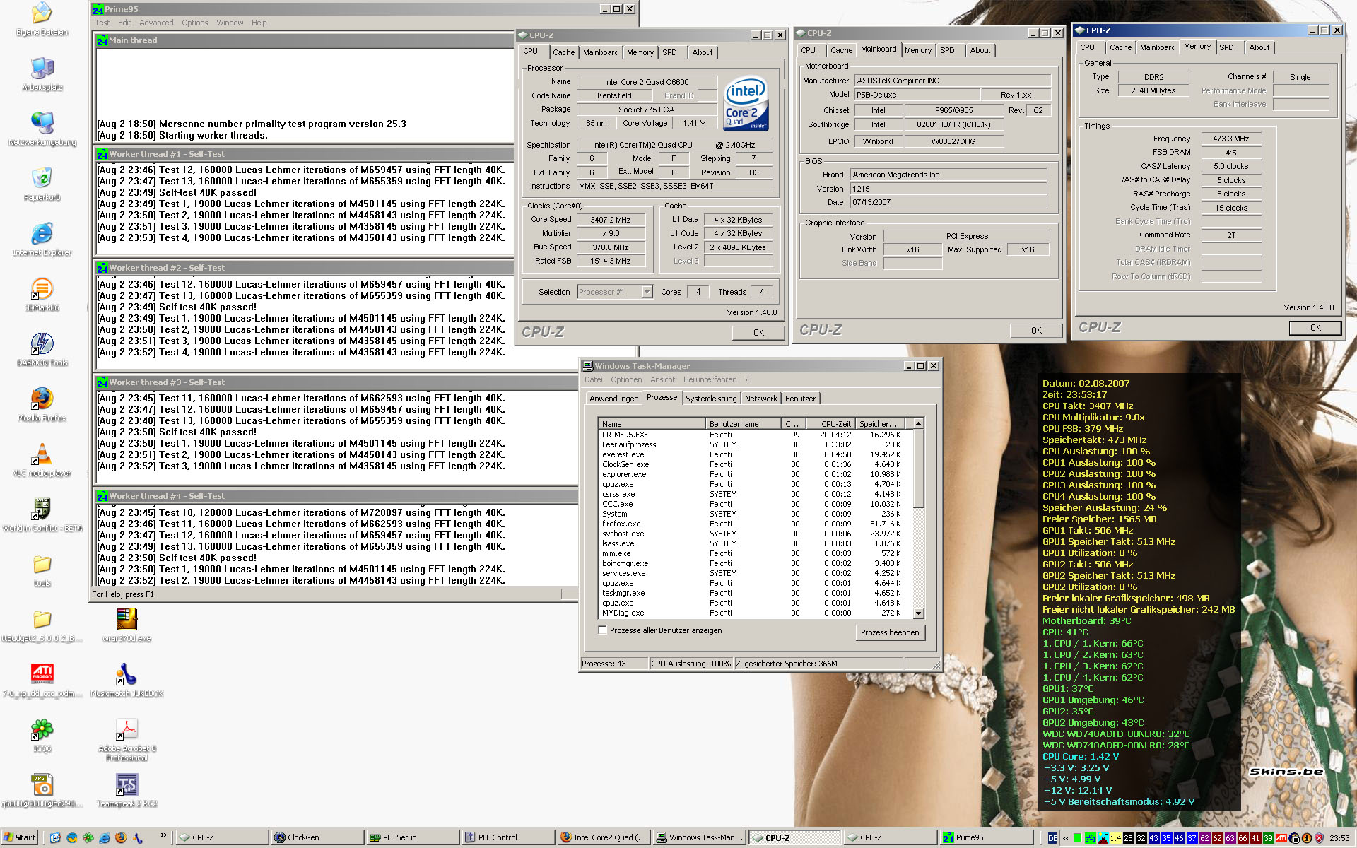Switch to Systemleistung tab in Task-Manager
This screenshot has width=1357, height=848.
coord(711,399)
